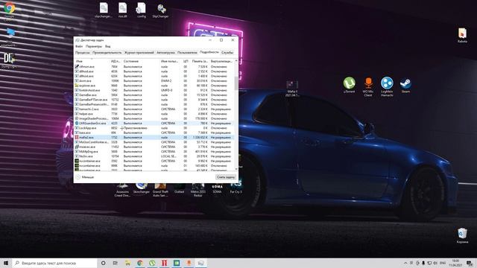The image size is (477, 268).
Task: Open File Explorer from the taskbar
Action: [127, 263]
